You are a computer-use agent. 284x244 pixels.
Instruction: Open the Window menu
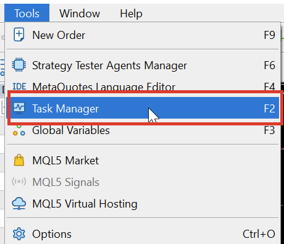tap(80, 14)
